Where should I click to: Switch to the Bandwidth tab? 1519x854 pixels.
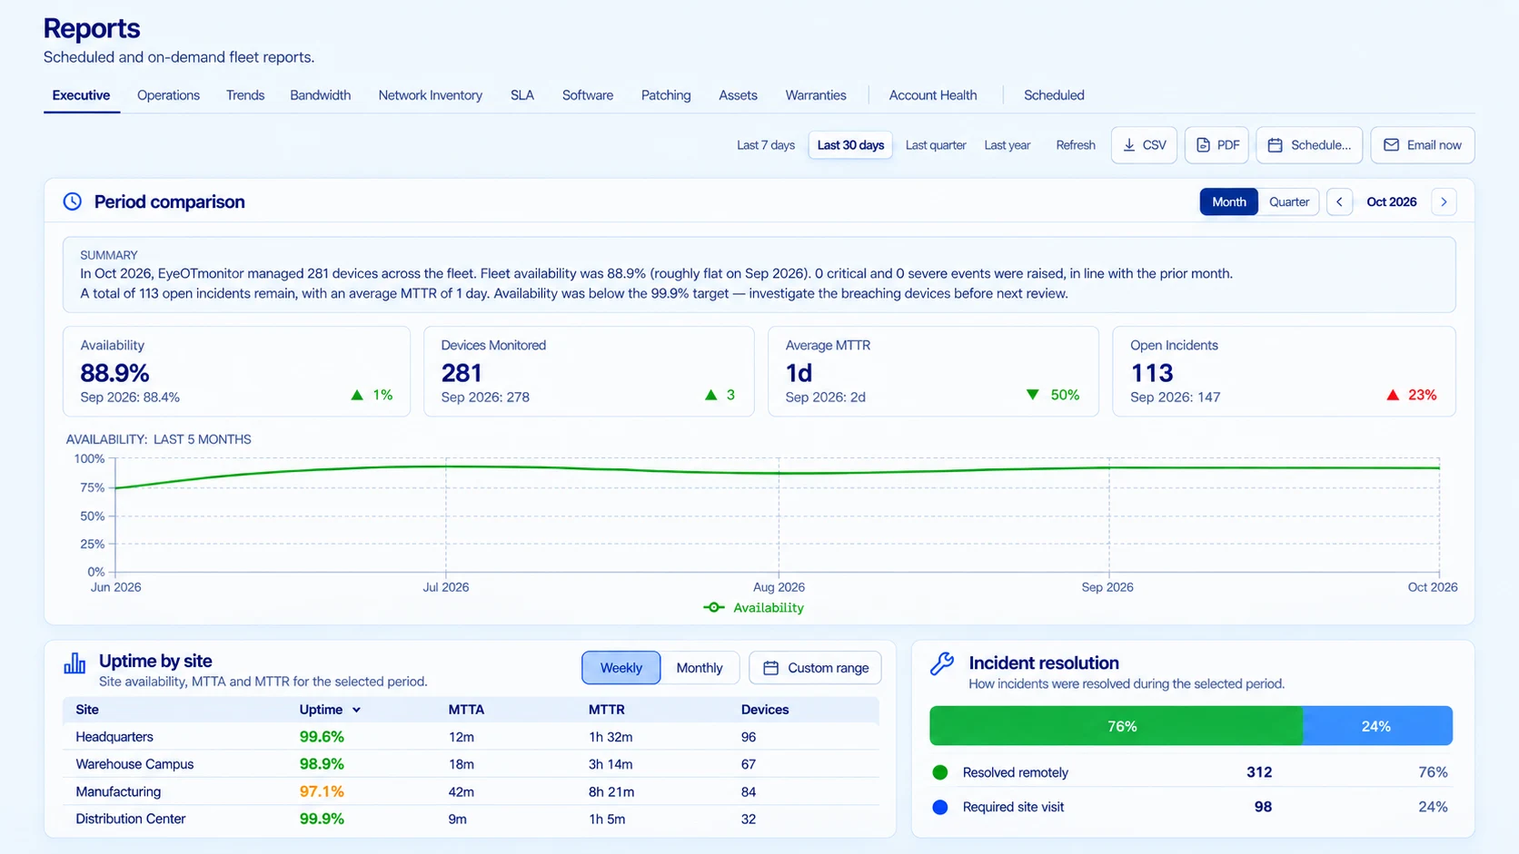(x=320, y=95)
